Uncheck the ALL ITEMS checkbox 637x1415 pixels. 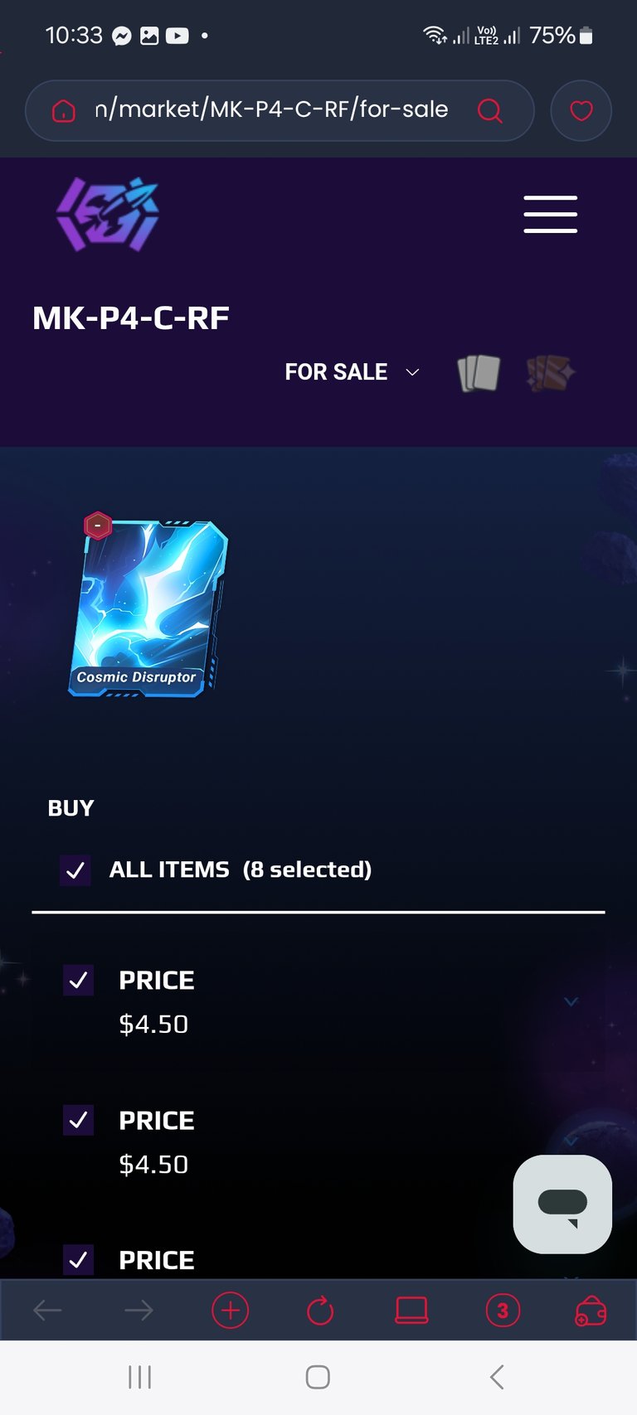pyautogui.click(x=75, y=870)
